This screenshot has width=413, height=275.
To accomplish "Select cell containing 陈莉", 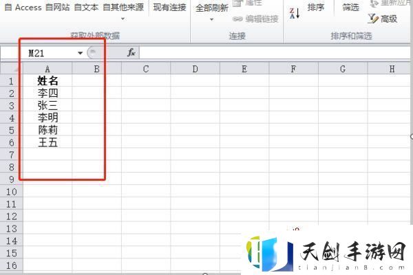I will click(x=47, y=130).
